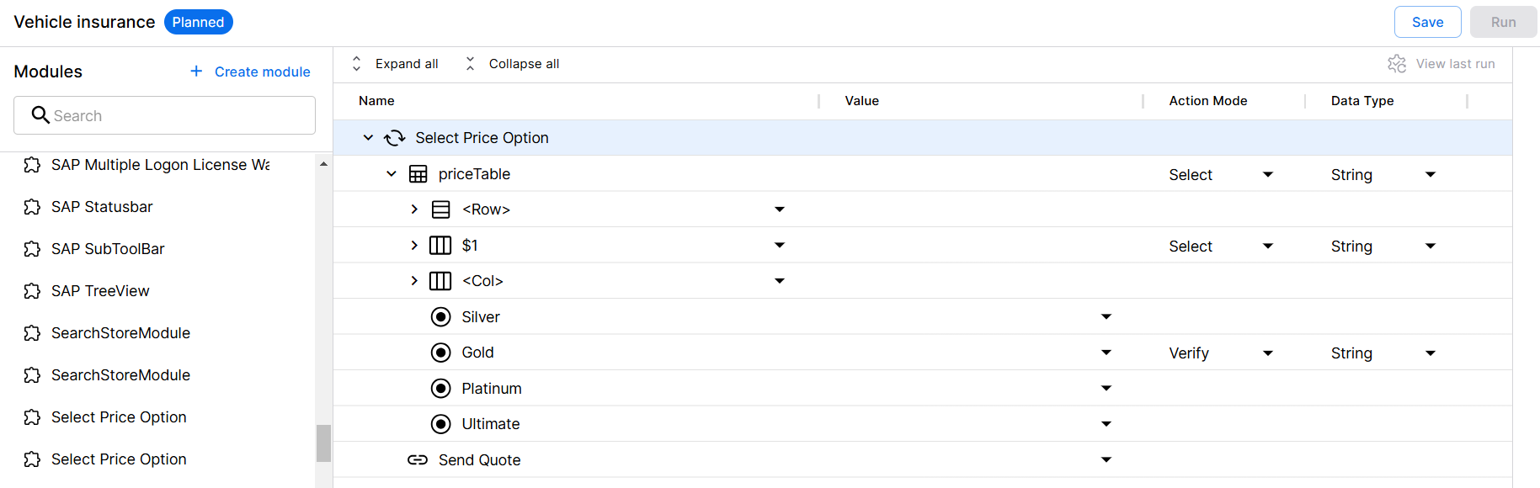Expand the <Row> tree node
The width and height of the screenshot is (1540, 488).
click(x=414, y=210)
